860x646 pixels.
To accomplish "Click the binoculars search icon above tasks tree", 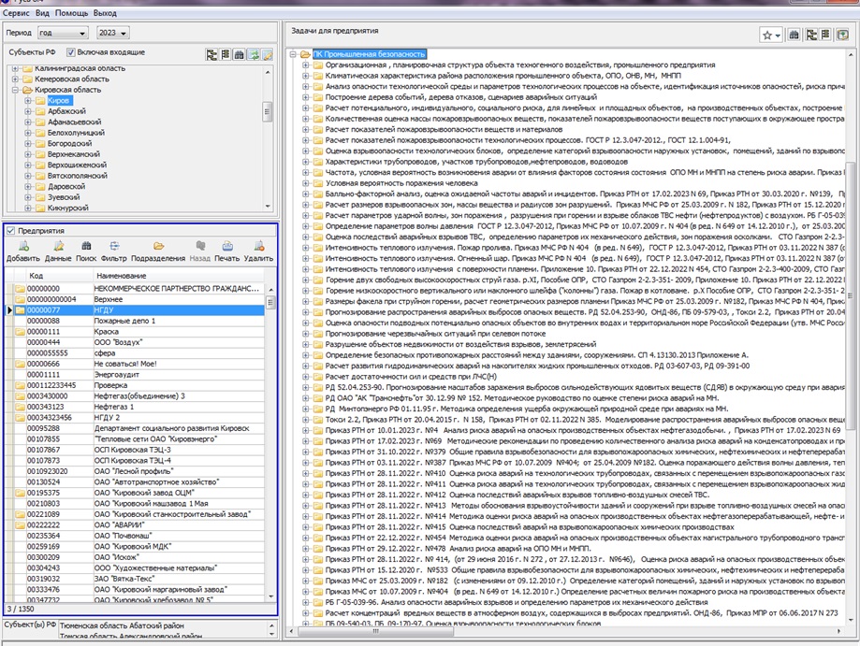I will (794, 35).
